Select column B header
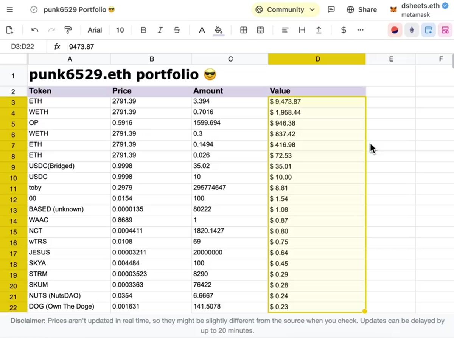 [152, 59]
